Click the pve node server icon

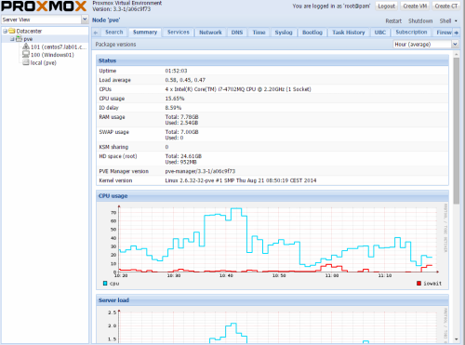coord(20,39)
